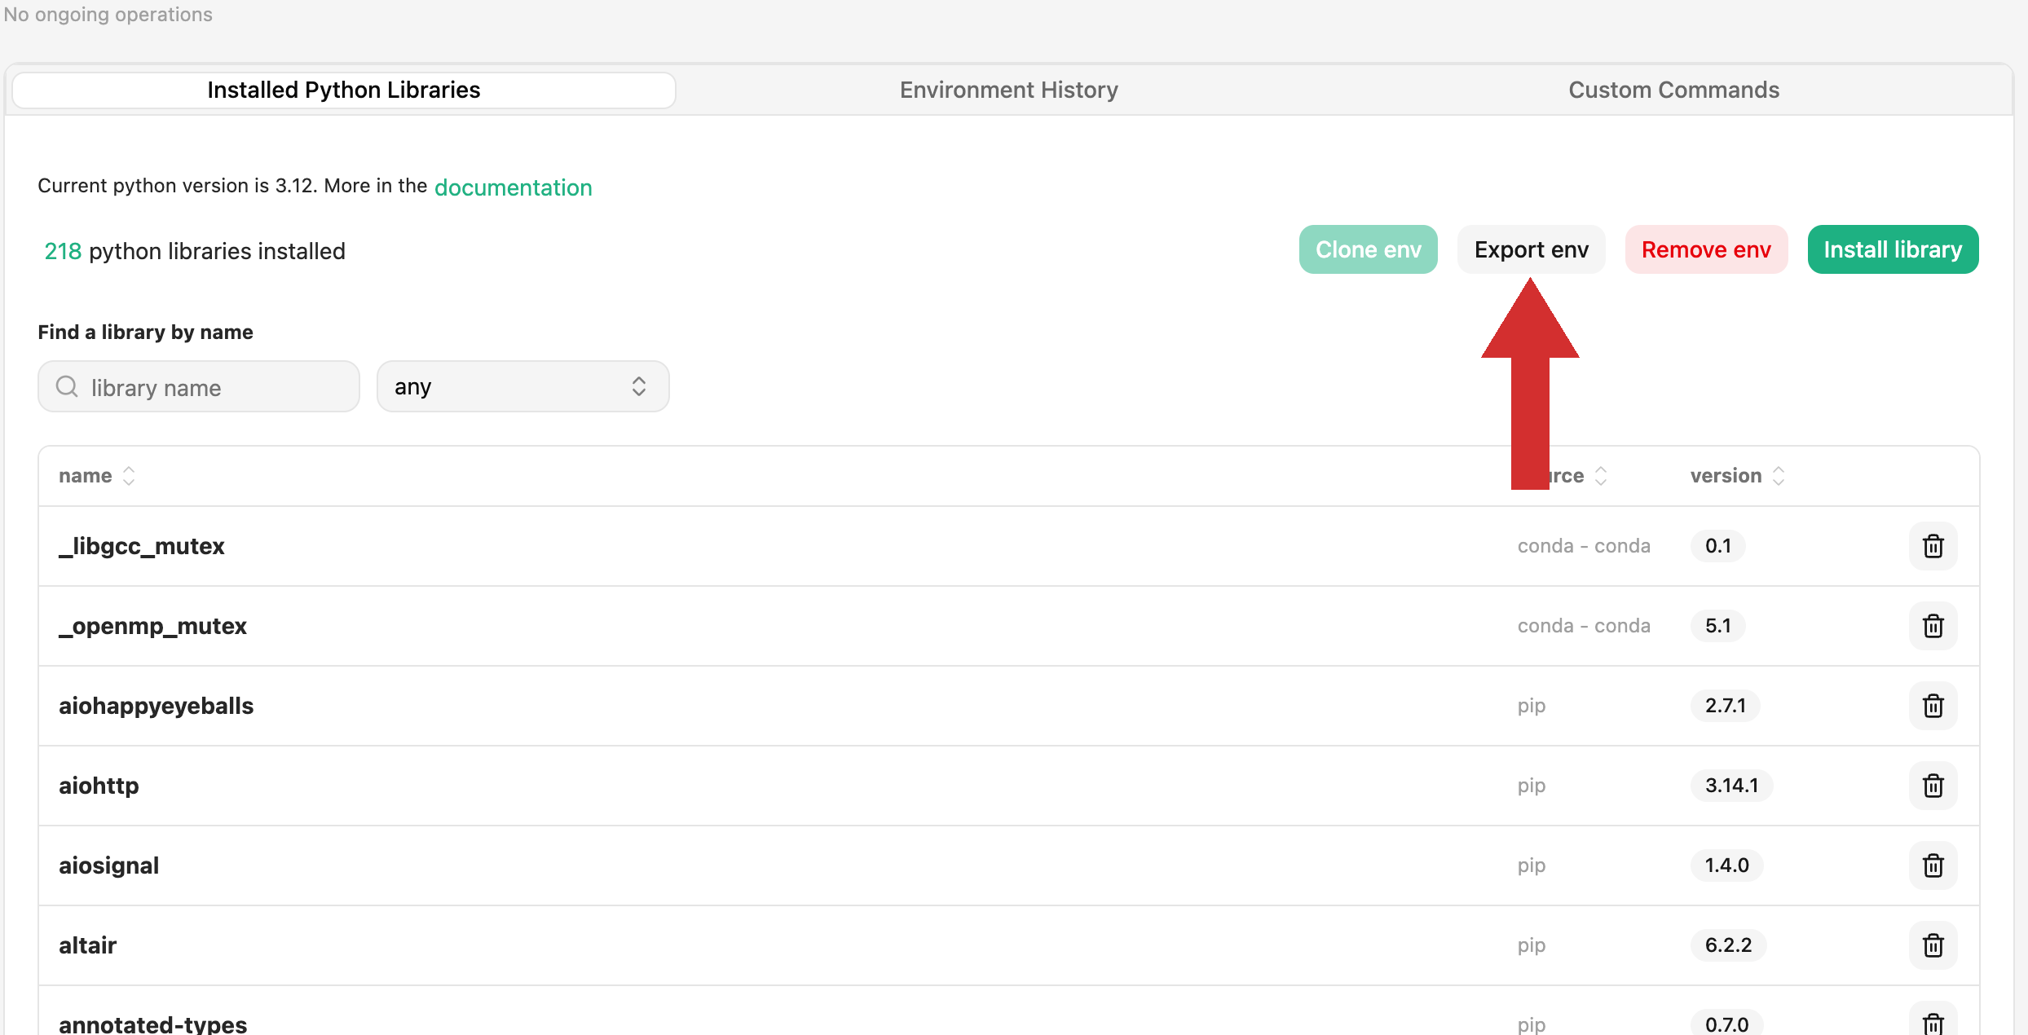Screen dimensions: 2028x1035
Task: Remove aiohttp using its trash icon
Action: 1933,786
